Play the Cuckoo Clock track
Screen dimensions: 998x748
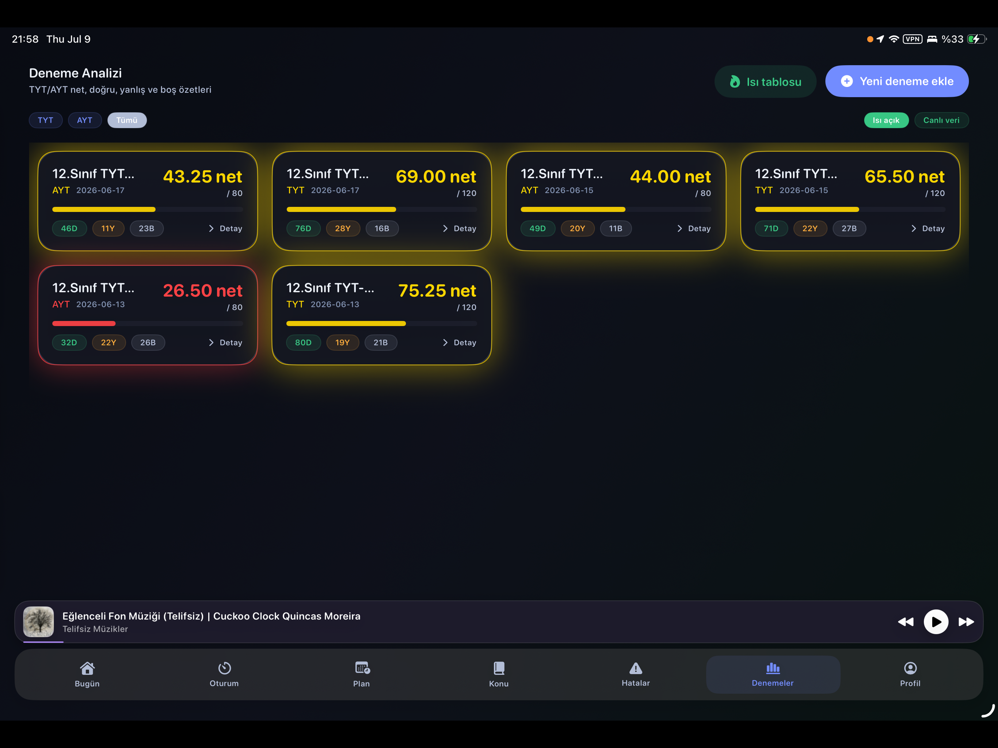[936, 622]
